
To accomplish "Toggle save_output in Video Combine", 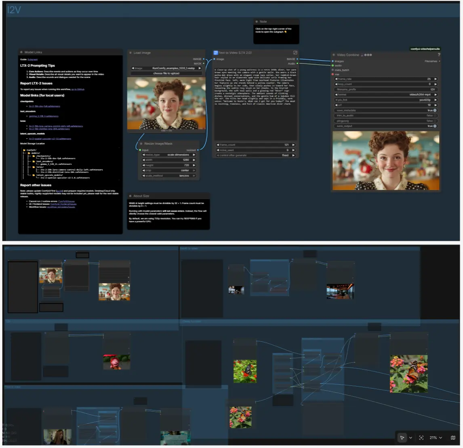I will [x=386, y=126].
